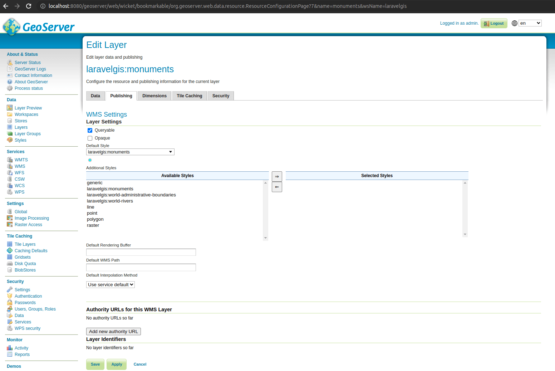Image resolution: width=555 pixels, height=371 pixels.
Task: Click the Activity chart icon
Action: [x=10, y=348]
